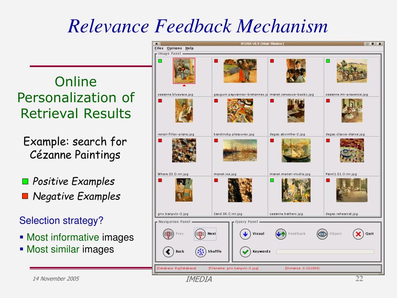
Task: Click the status text "[Database: BigDatabase]"
Action: click(x=176, y=268)
